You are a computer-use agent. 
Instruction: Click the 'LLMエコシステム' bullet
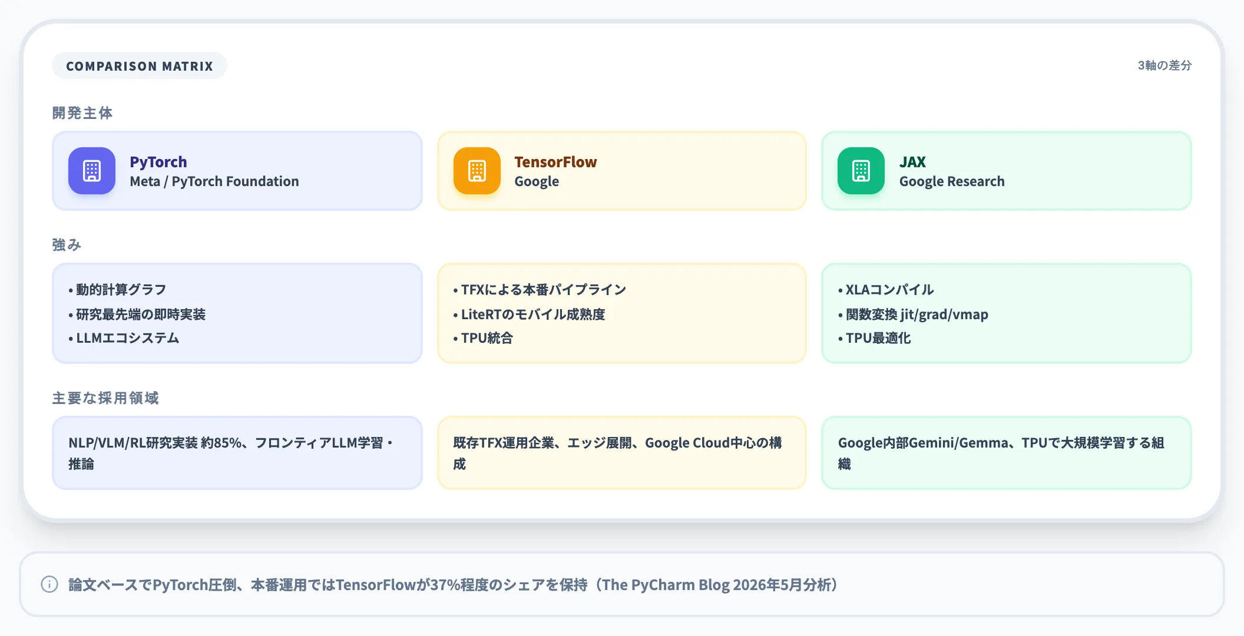click(x=124, y=338)
